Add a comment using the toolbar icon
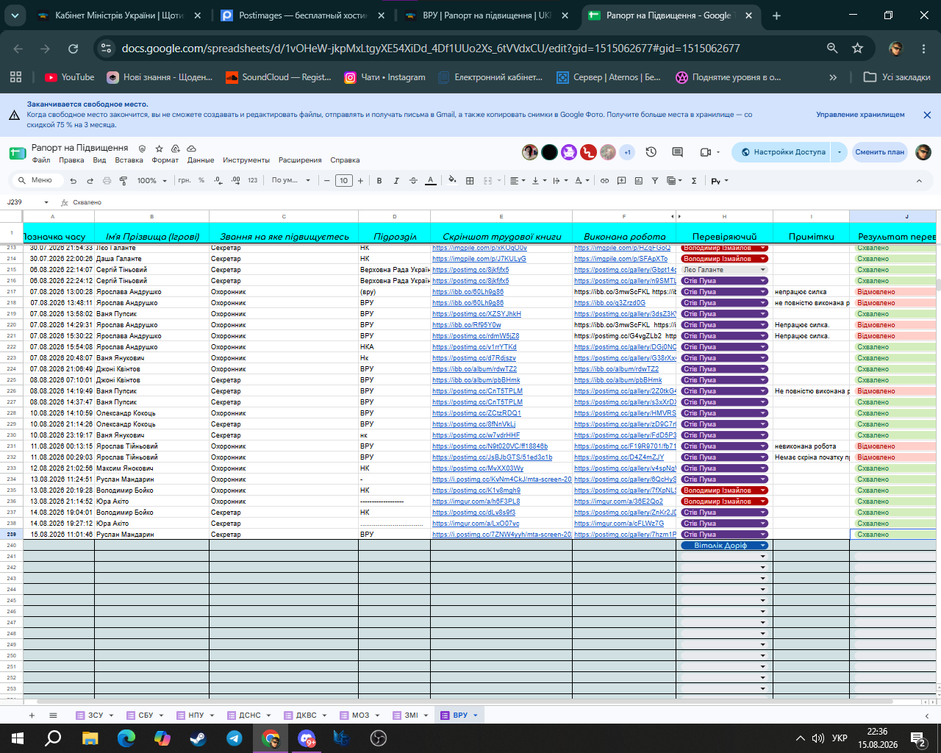Viewport: 941px width, 753px height. pyautogui.click(x=621, y=181)
